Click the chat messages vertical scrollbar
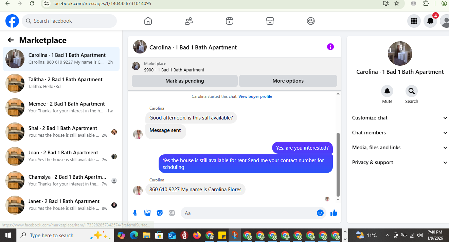Screen dimensions: 449x242 click(x=338, y=164)
